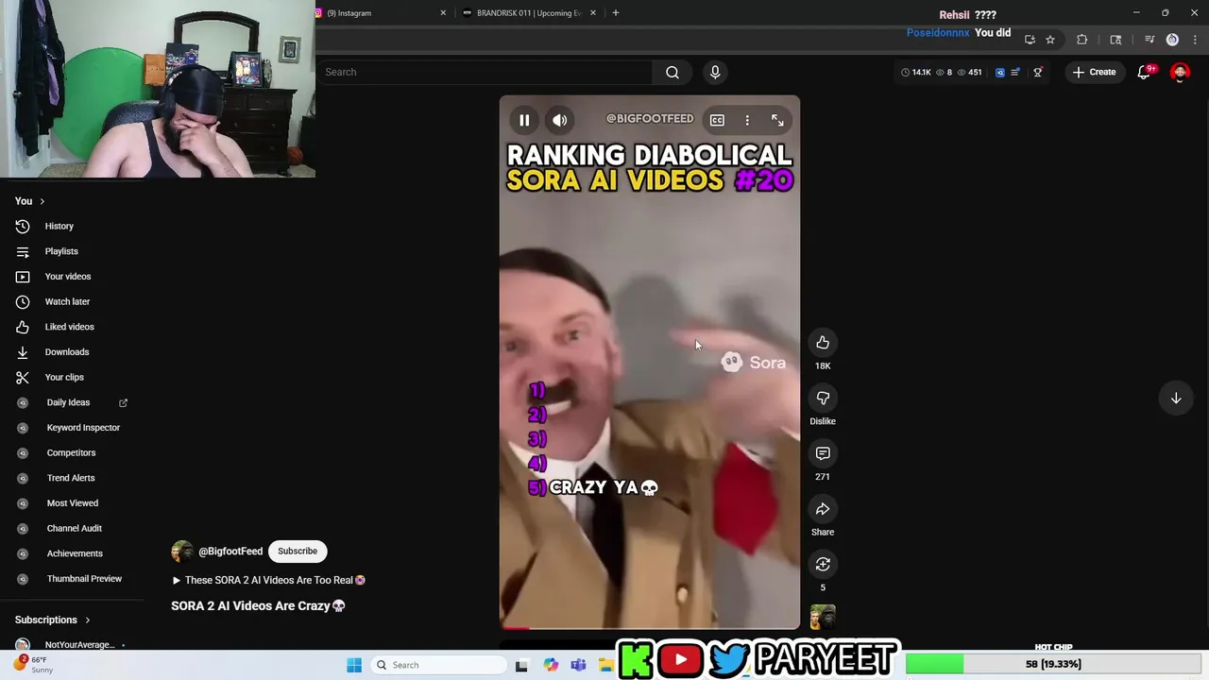Switch to the Instagram browser tab
The height and width of the screenshot is (680, 1209).
[x=376, y=13]
